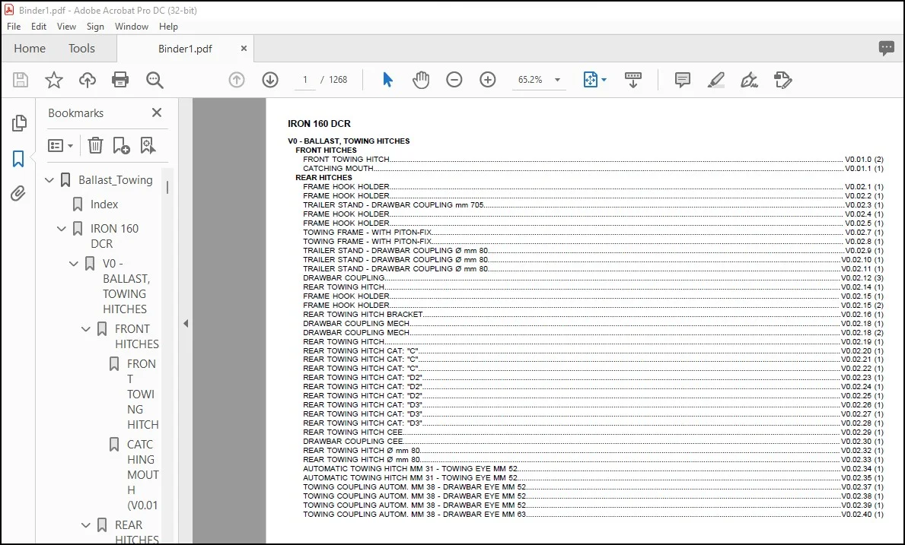Collapse the Ballast_Towing bookmark

(49, 180)
